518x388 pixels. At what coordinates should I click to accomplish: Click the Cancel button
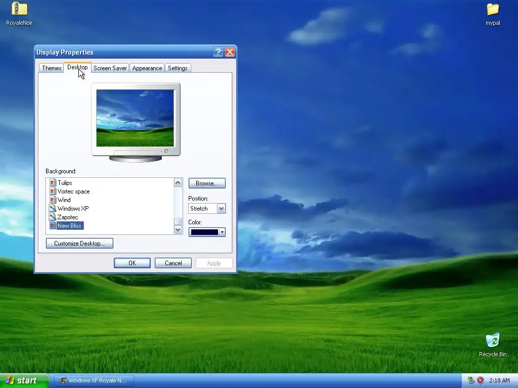(x=173, y=263)
